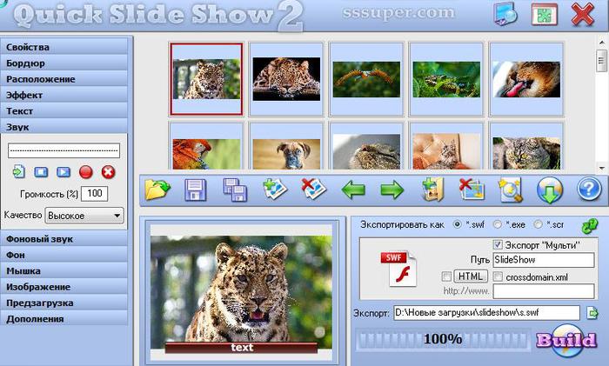This screenshot has width=609, height=366.
Task: Toggle the Экспорт "Мульти" checkbox
Action: point(498,244)
